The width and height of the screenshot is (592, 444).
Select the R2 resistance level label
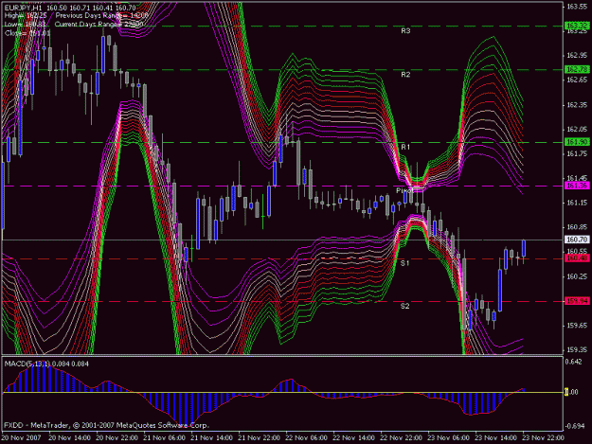[405, 75]
